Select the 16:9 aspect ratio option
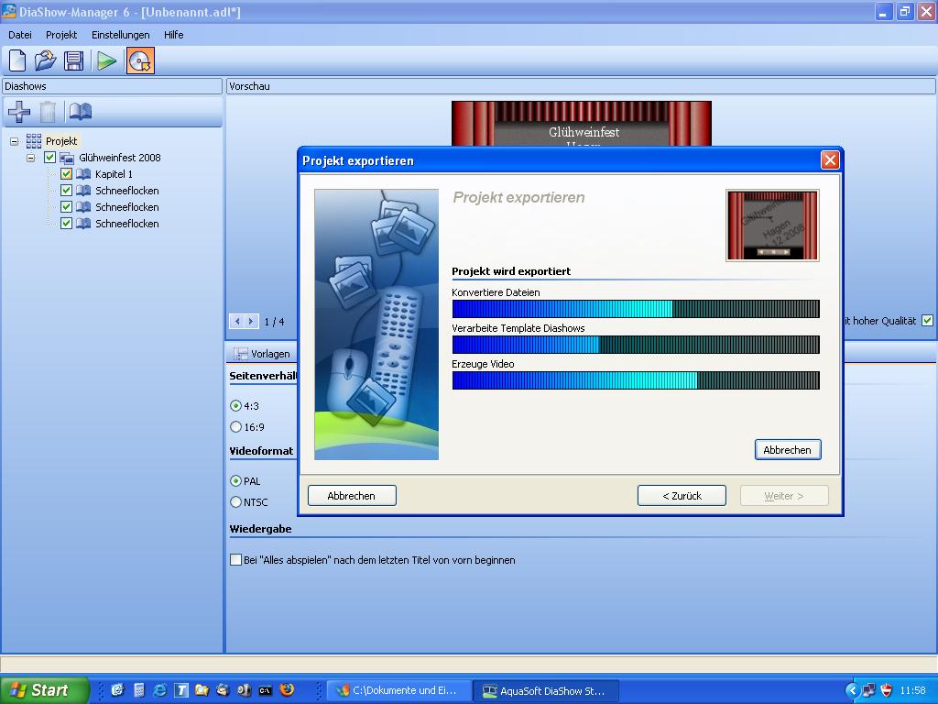 tap(236, 427)
